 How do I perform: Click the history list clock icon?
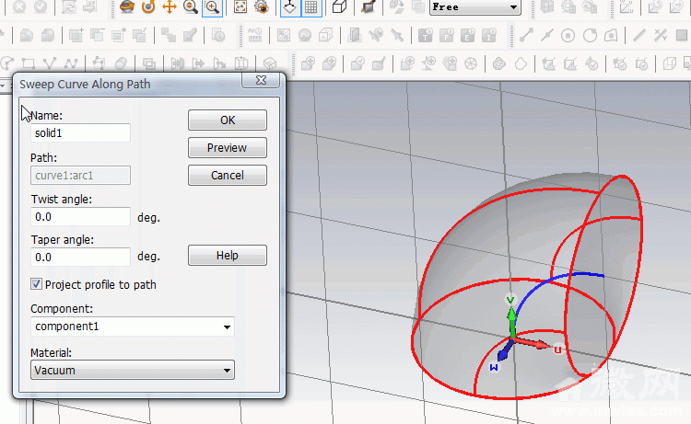click(218, 35)
